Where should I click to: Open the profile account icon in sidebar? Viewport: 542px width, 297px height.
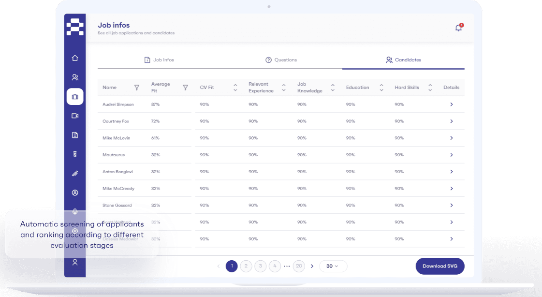pyautogui.click(x=75, y=193)
